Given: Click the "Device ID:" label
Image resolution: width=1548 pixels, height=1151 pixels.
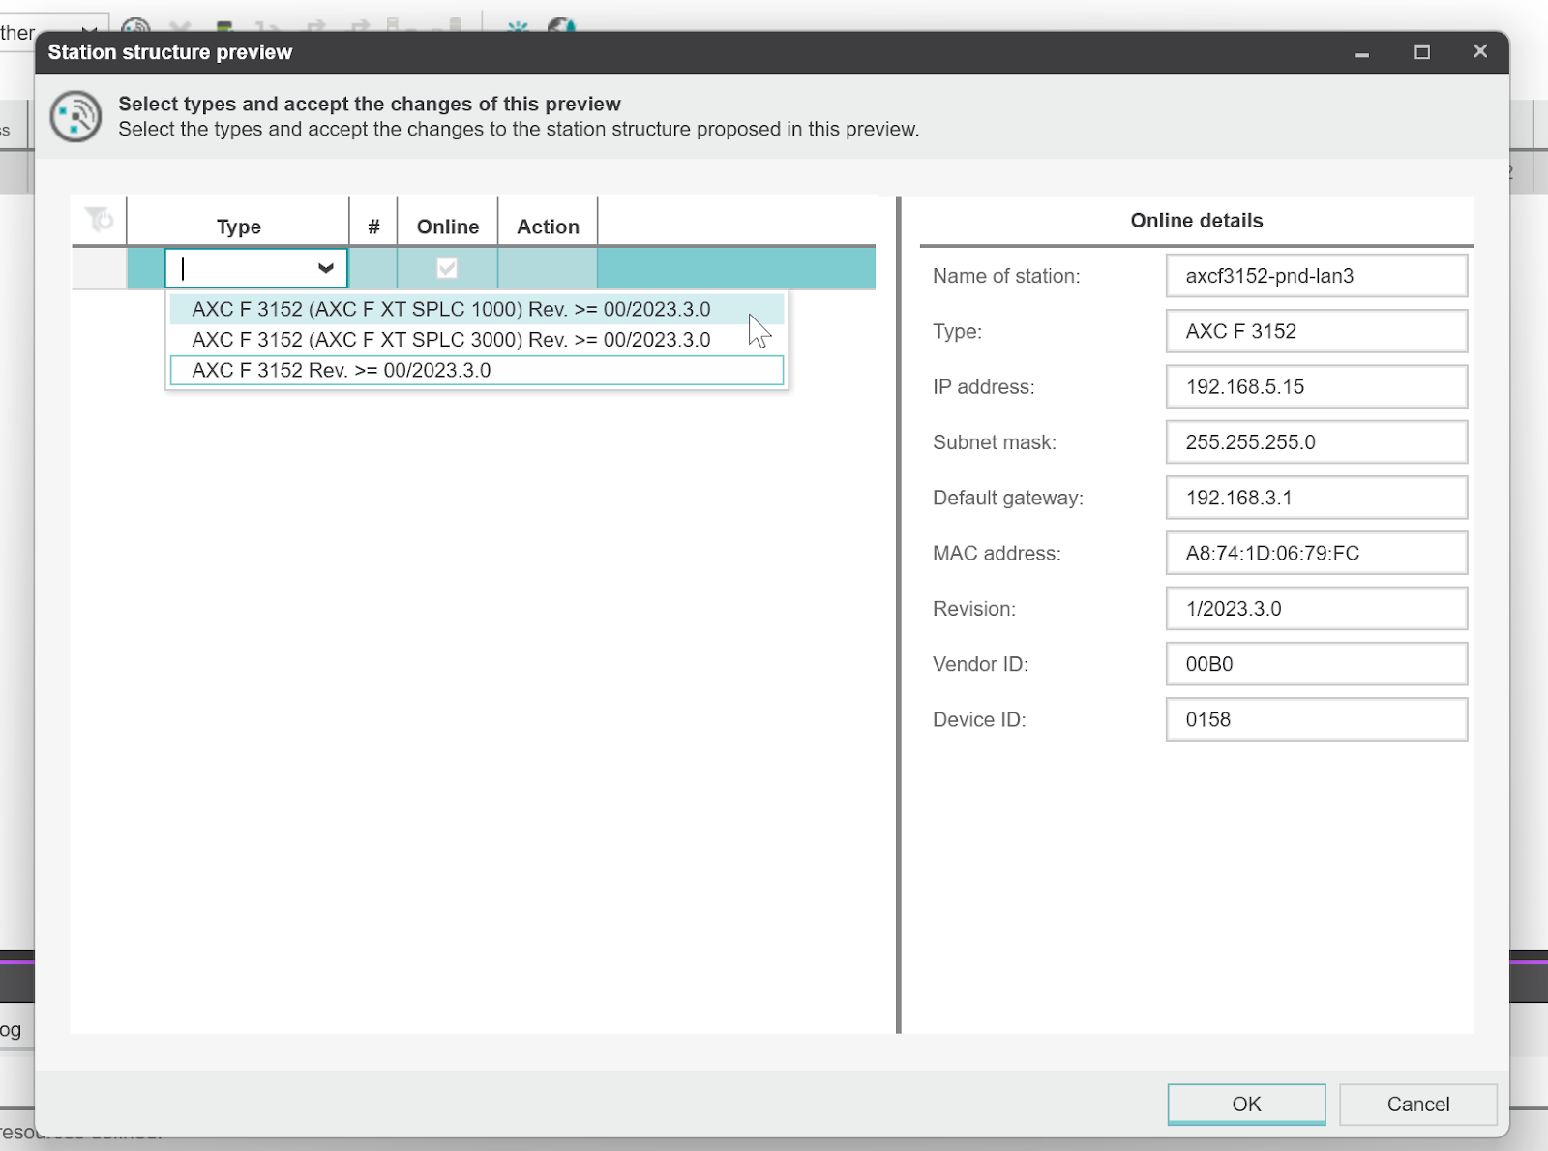Looking at the screenshot, I should [x=979, y=719].
